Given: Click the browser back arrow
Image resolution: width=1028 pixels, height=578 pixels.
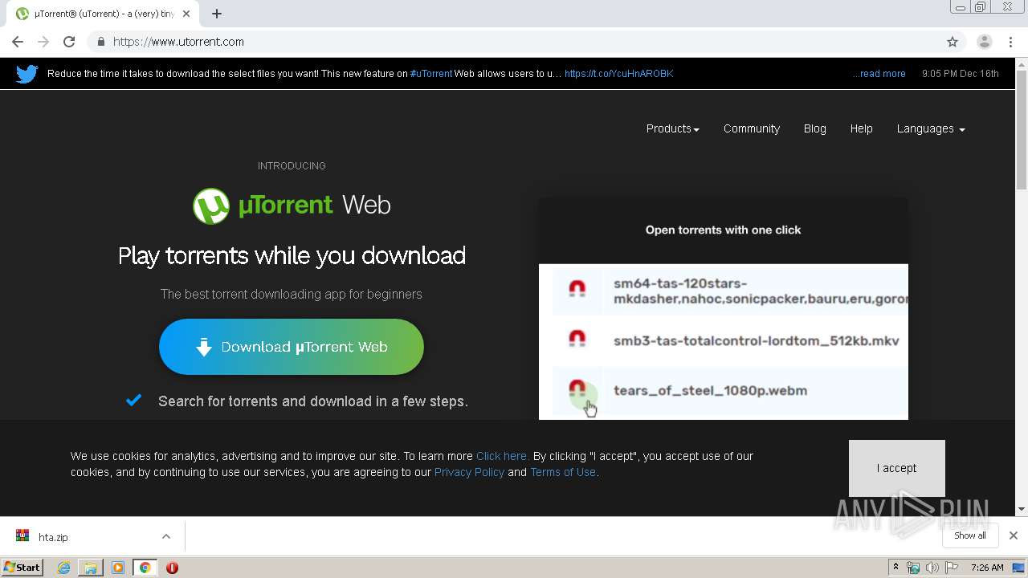Looking at the screenshot, I should [18, 42].
